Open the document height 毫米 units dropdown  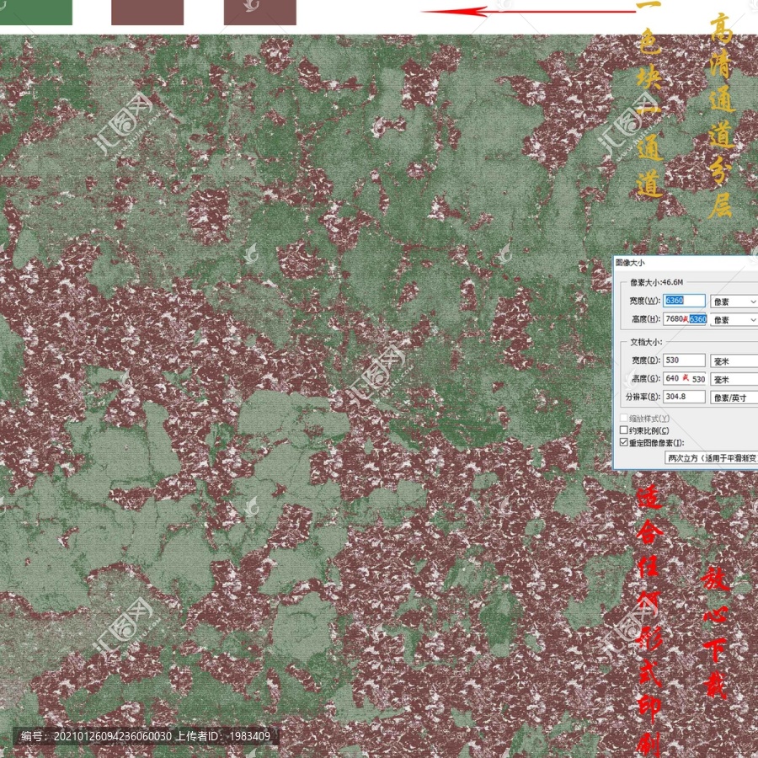point(734,380)
